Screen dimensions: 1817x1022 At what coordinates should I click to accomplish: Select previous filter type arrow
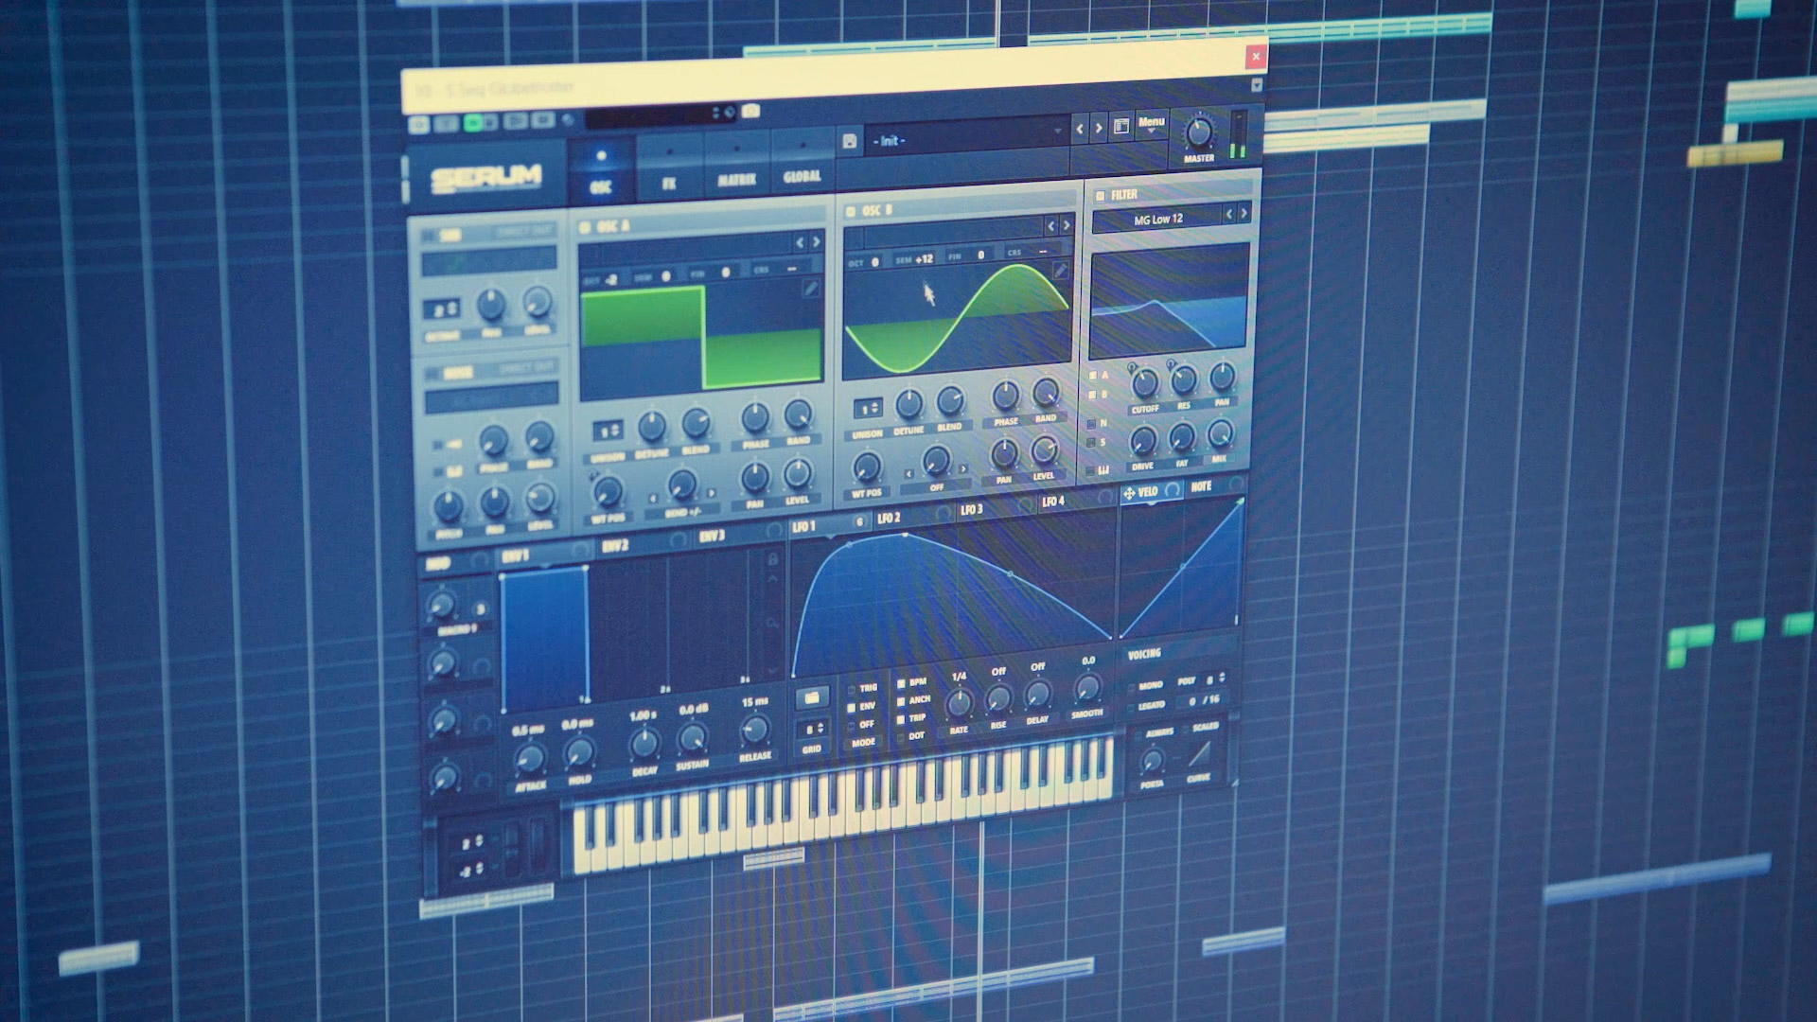tap(1229, 215)
